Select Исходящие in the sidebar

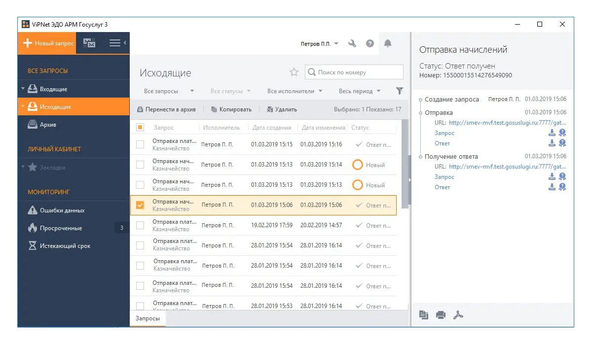[x=74, y=107]
